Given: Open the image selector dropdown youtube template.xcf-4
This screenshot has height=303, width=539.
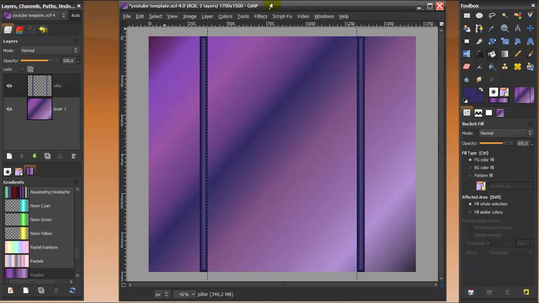Looking at the screenshot, I should 35,15.
